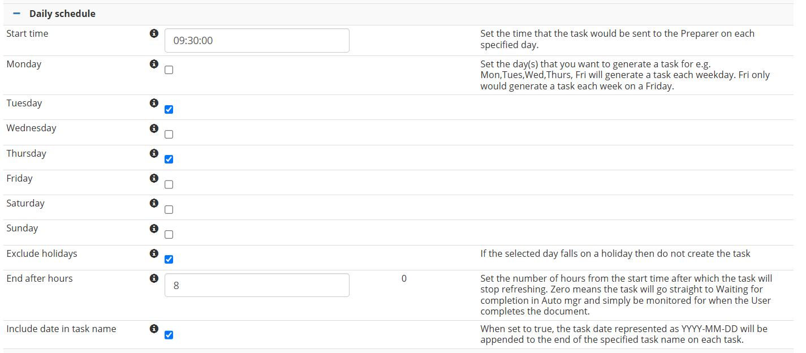Click the info icon beside Start time
806x353 pixels.
coord(154,34)
